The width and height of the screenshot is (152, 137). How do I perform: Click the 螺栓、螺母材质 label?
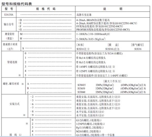tap(11, 84)
